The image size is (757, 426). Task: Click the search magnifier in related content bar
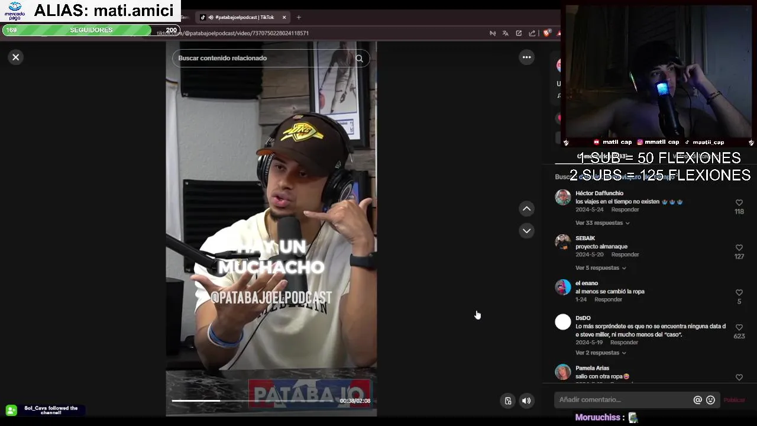coord(359,58)
